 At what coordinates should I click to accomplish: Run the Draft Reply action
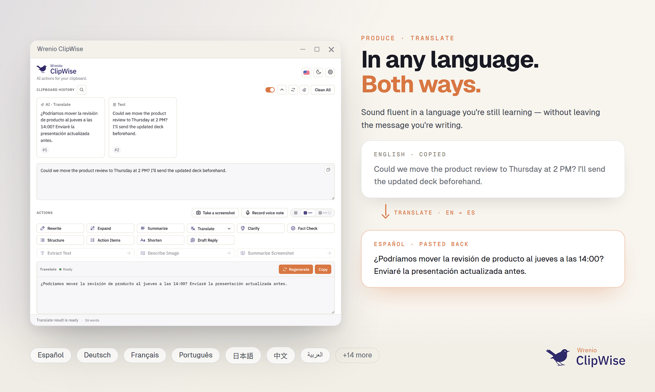[x=210, y=240]
